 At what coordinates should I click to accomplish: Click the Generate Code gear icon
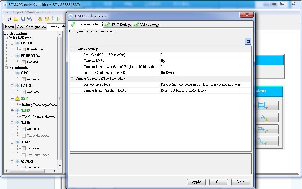(x=40, y=19)
